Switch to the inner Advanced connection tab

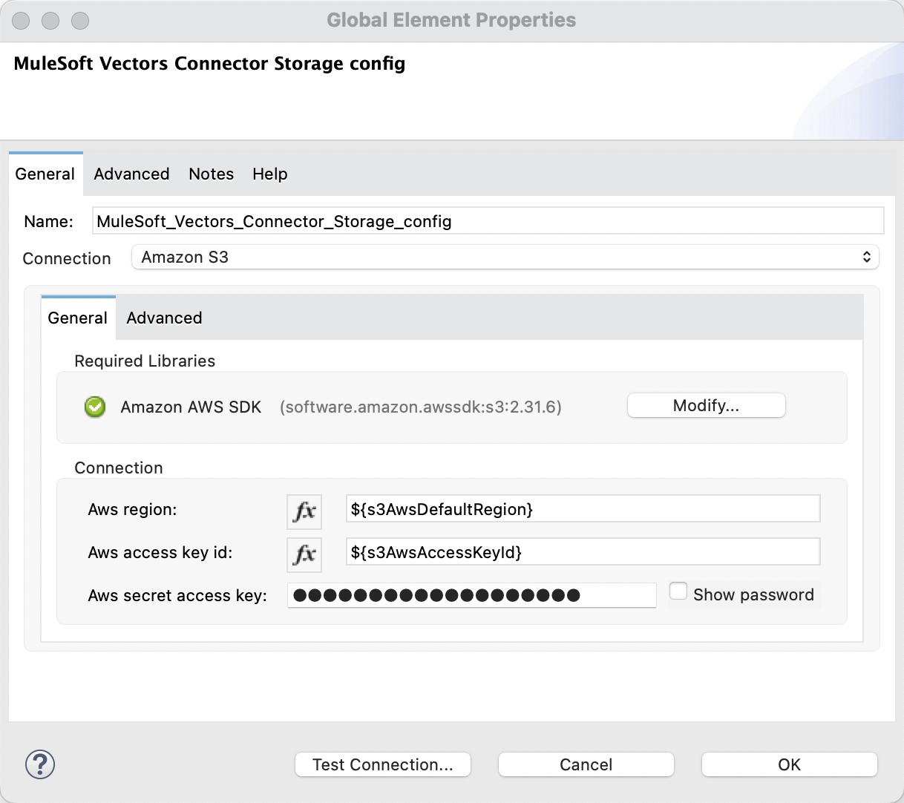[164, 318]
